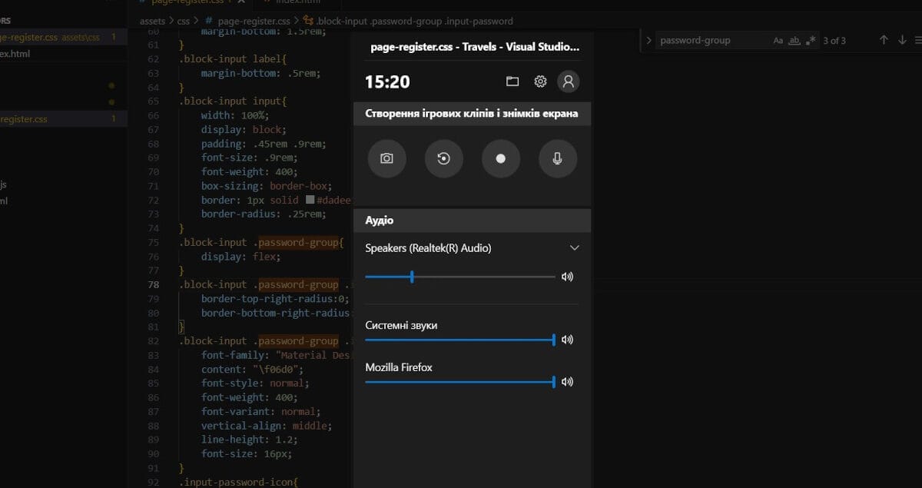This screenshot has height=488, width=922.
Task: Take a screenshot with the camera icon
Action: coord(386,158)
